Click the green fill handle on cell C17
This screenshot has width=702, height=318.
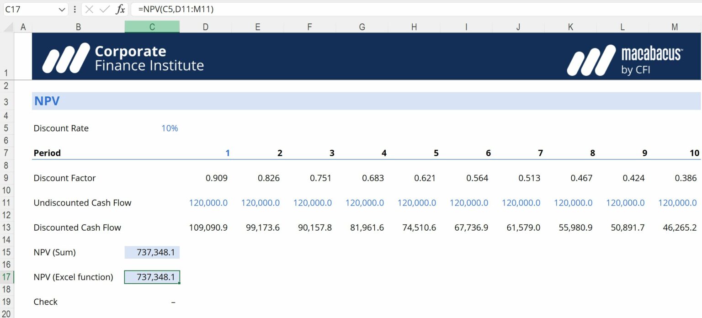click(x=180, y=283)
